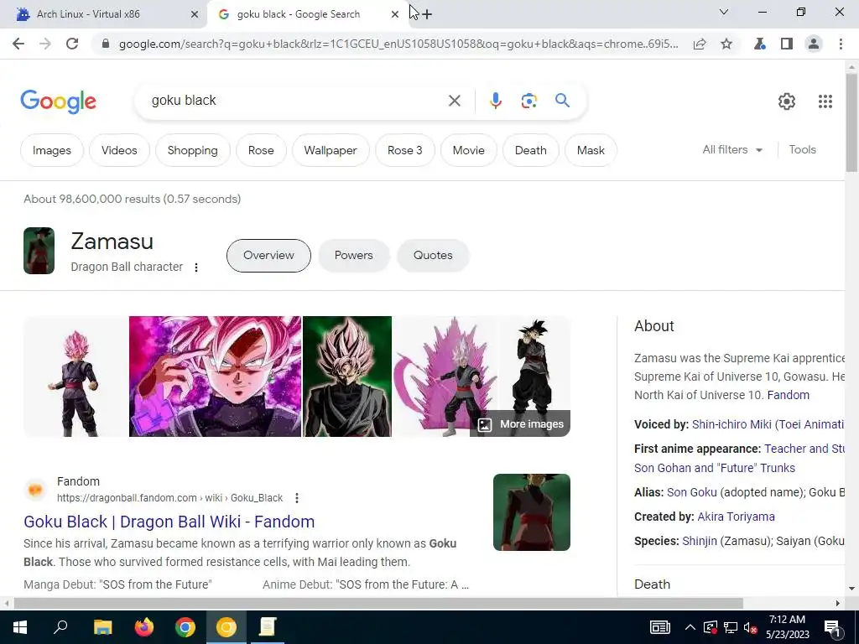
Task: Show hidden system tray icons
Action: (x=690, y=627)
